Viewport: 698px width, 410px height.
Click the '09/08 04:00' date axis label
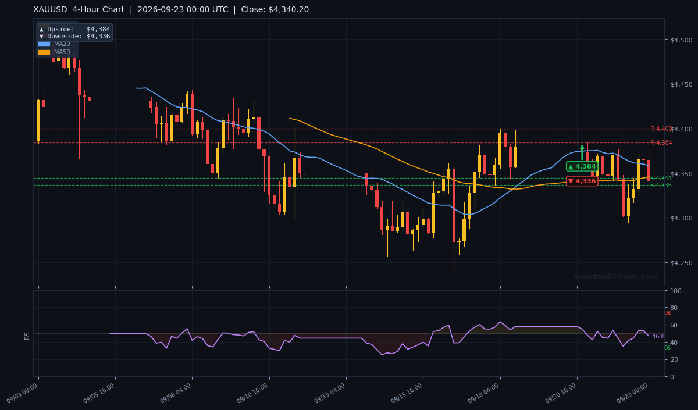[177, 394]
